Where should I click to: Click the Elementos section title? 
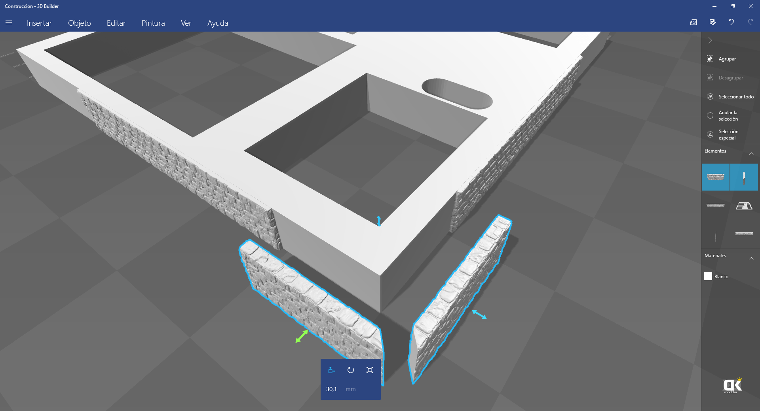point(715,151)
